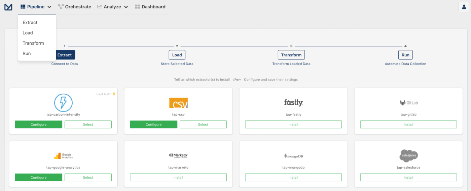The height and width of the screenshot is (191, 471).
Task: Go to step 1 Extract button
Action: pos(65,55)
